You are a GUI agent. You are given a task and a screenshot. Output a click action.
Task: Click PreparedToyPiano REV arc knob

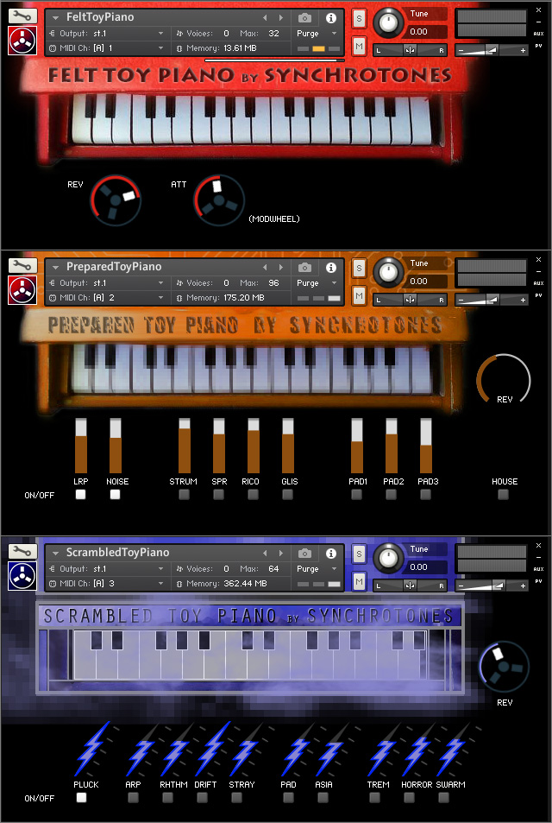point(504,379)
